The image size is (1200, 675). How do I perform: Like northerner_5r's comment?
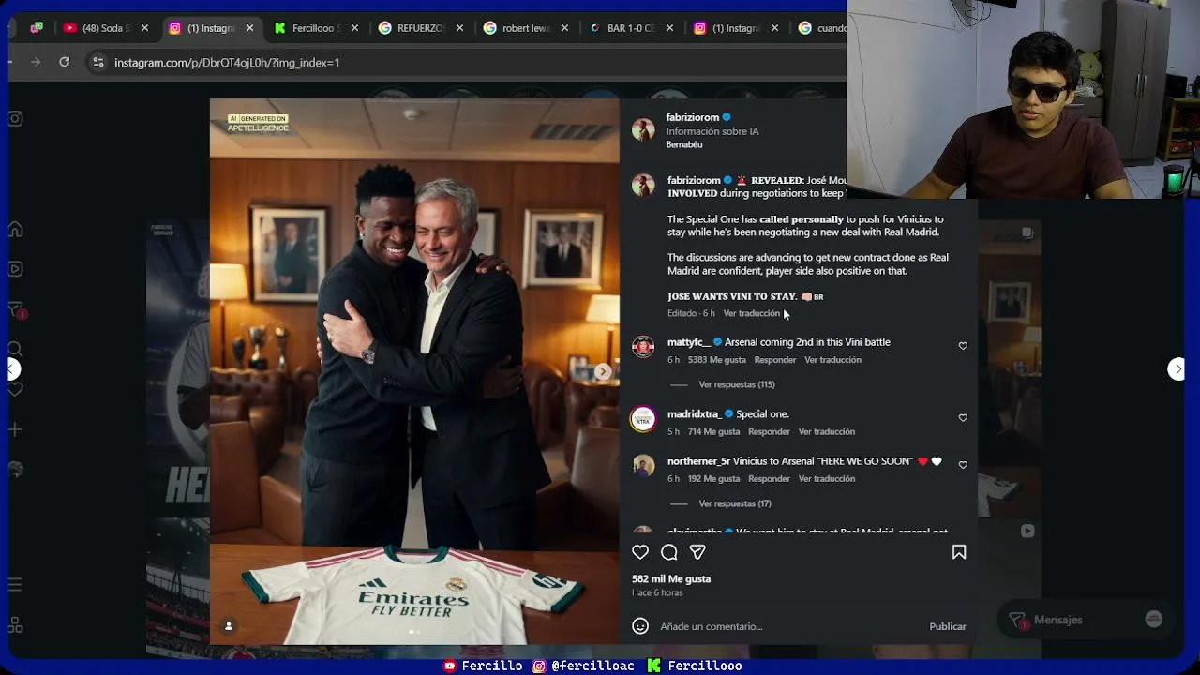click(x=963, y=465)
